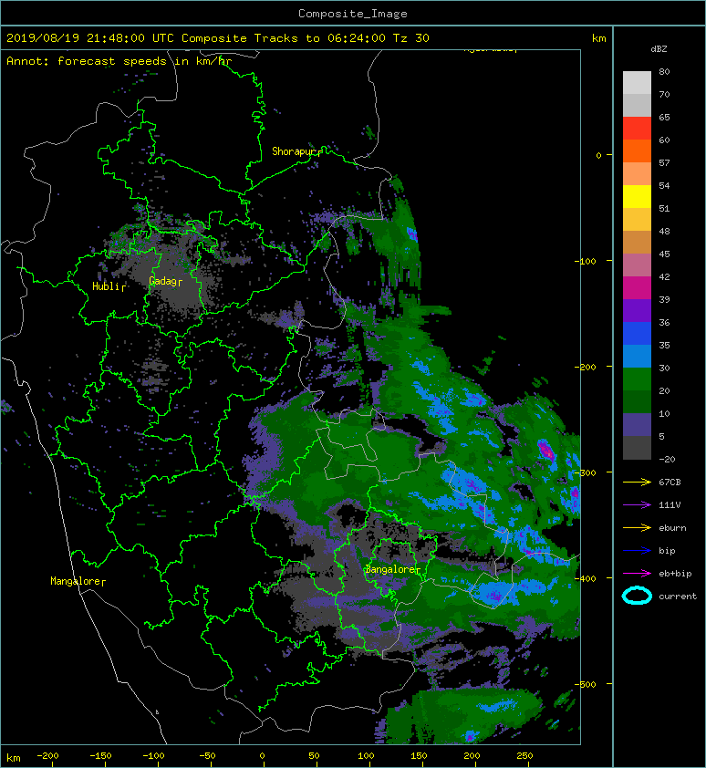The width and height of the screenshot is (706, 768).
Task: Pick the magenta 39–42 dBZ swatch
Action: pyautogui.click(x=637, y=287)
